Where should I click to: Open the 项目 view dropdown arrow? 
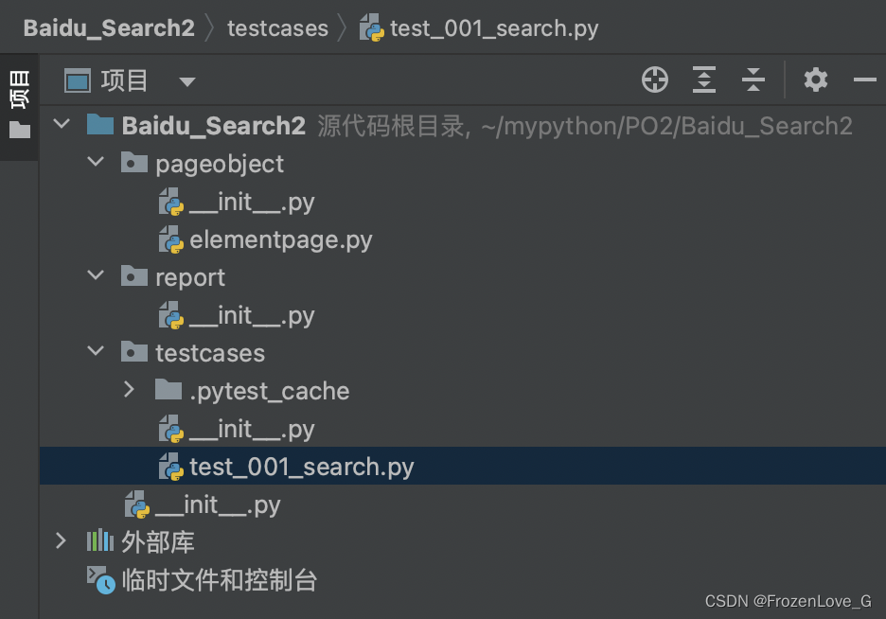pyautogui.click(x=186, y=80)
